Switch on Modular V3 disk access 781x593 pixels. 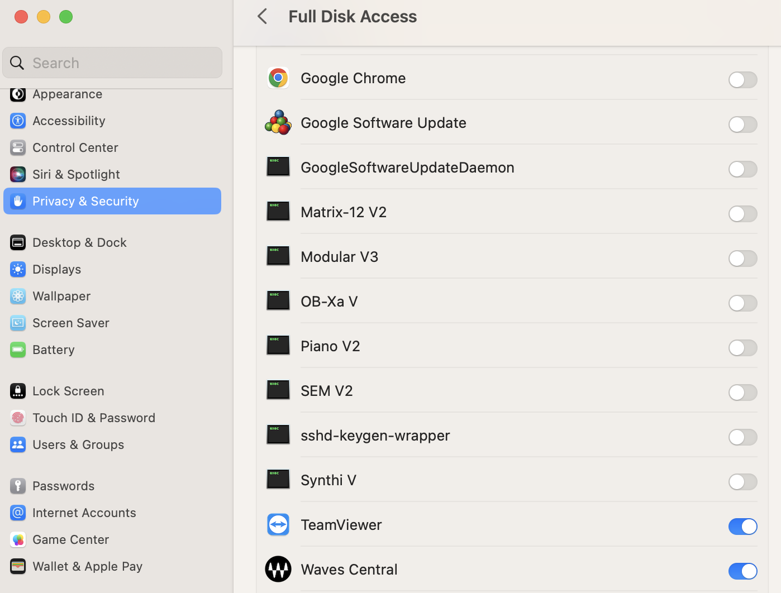coord(742,259)
